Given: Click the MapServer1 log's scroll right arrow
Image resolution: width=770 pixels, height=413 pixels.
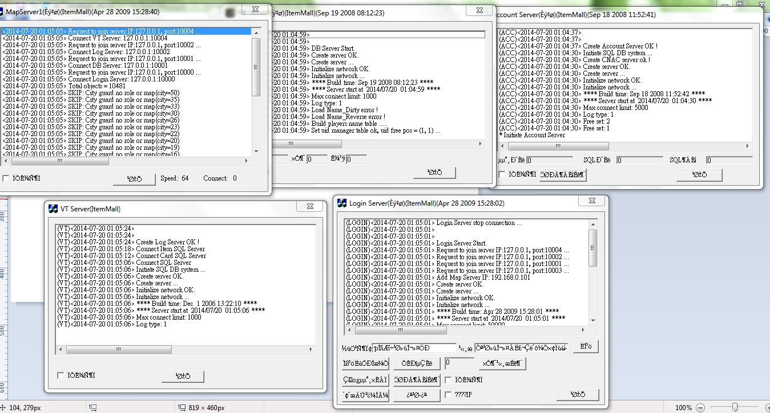Looking at the screenshot, I should (247, 161).
